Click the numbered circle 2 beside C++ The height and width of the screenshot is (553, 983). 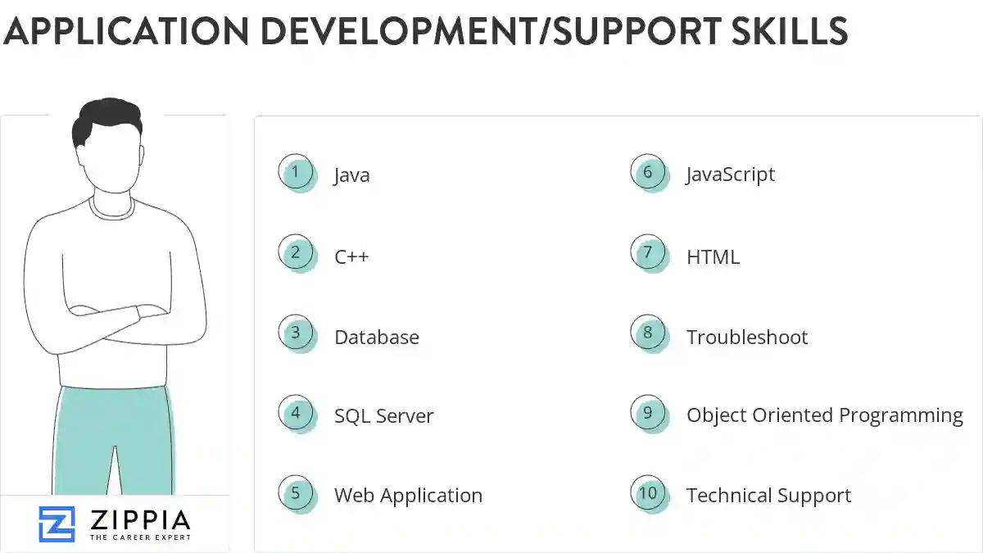297,253
